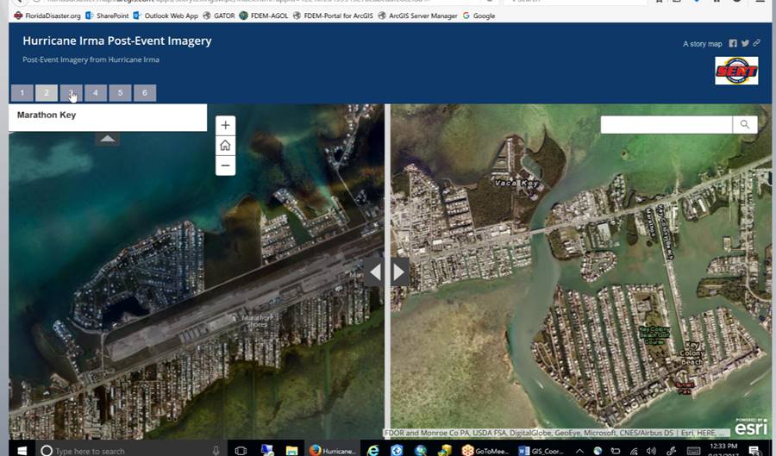Open GATOR bookmark
This screenshot has height=456, width=776.
[219, 16]
